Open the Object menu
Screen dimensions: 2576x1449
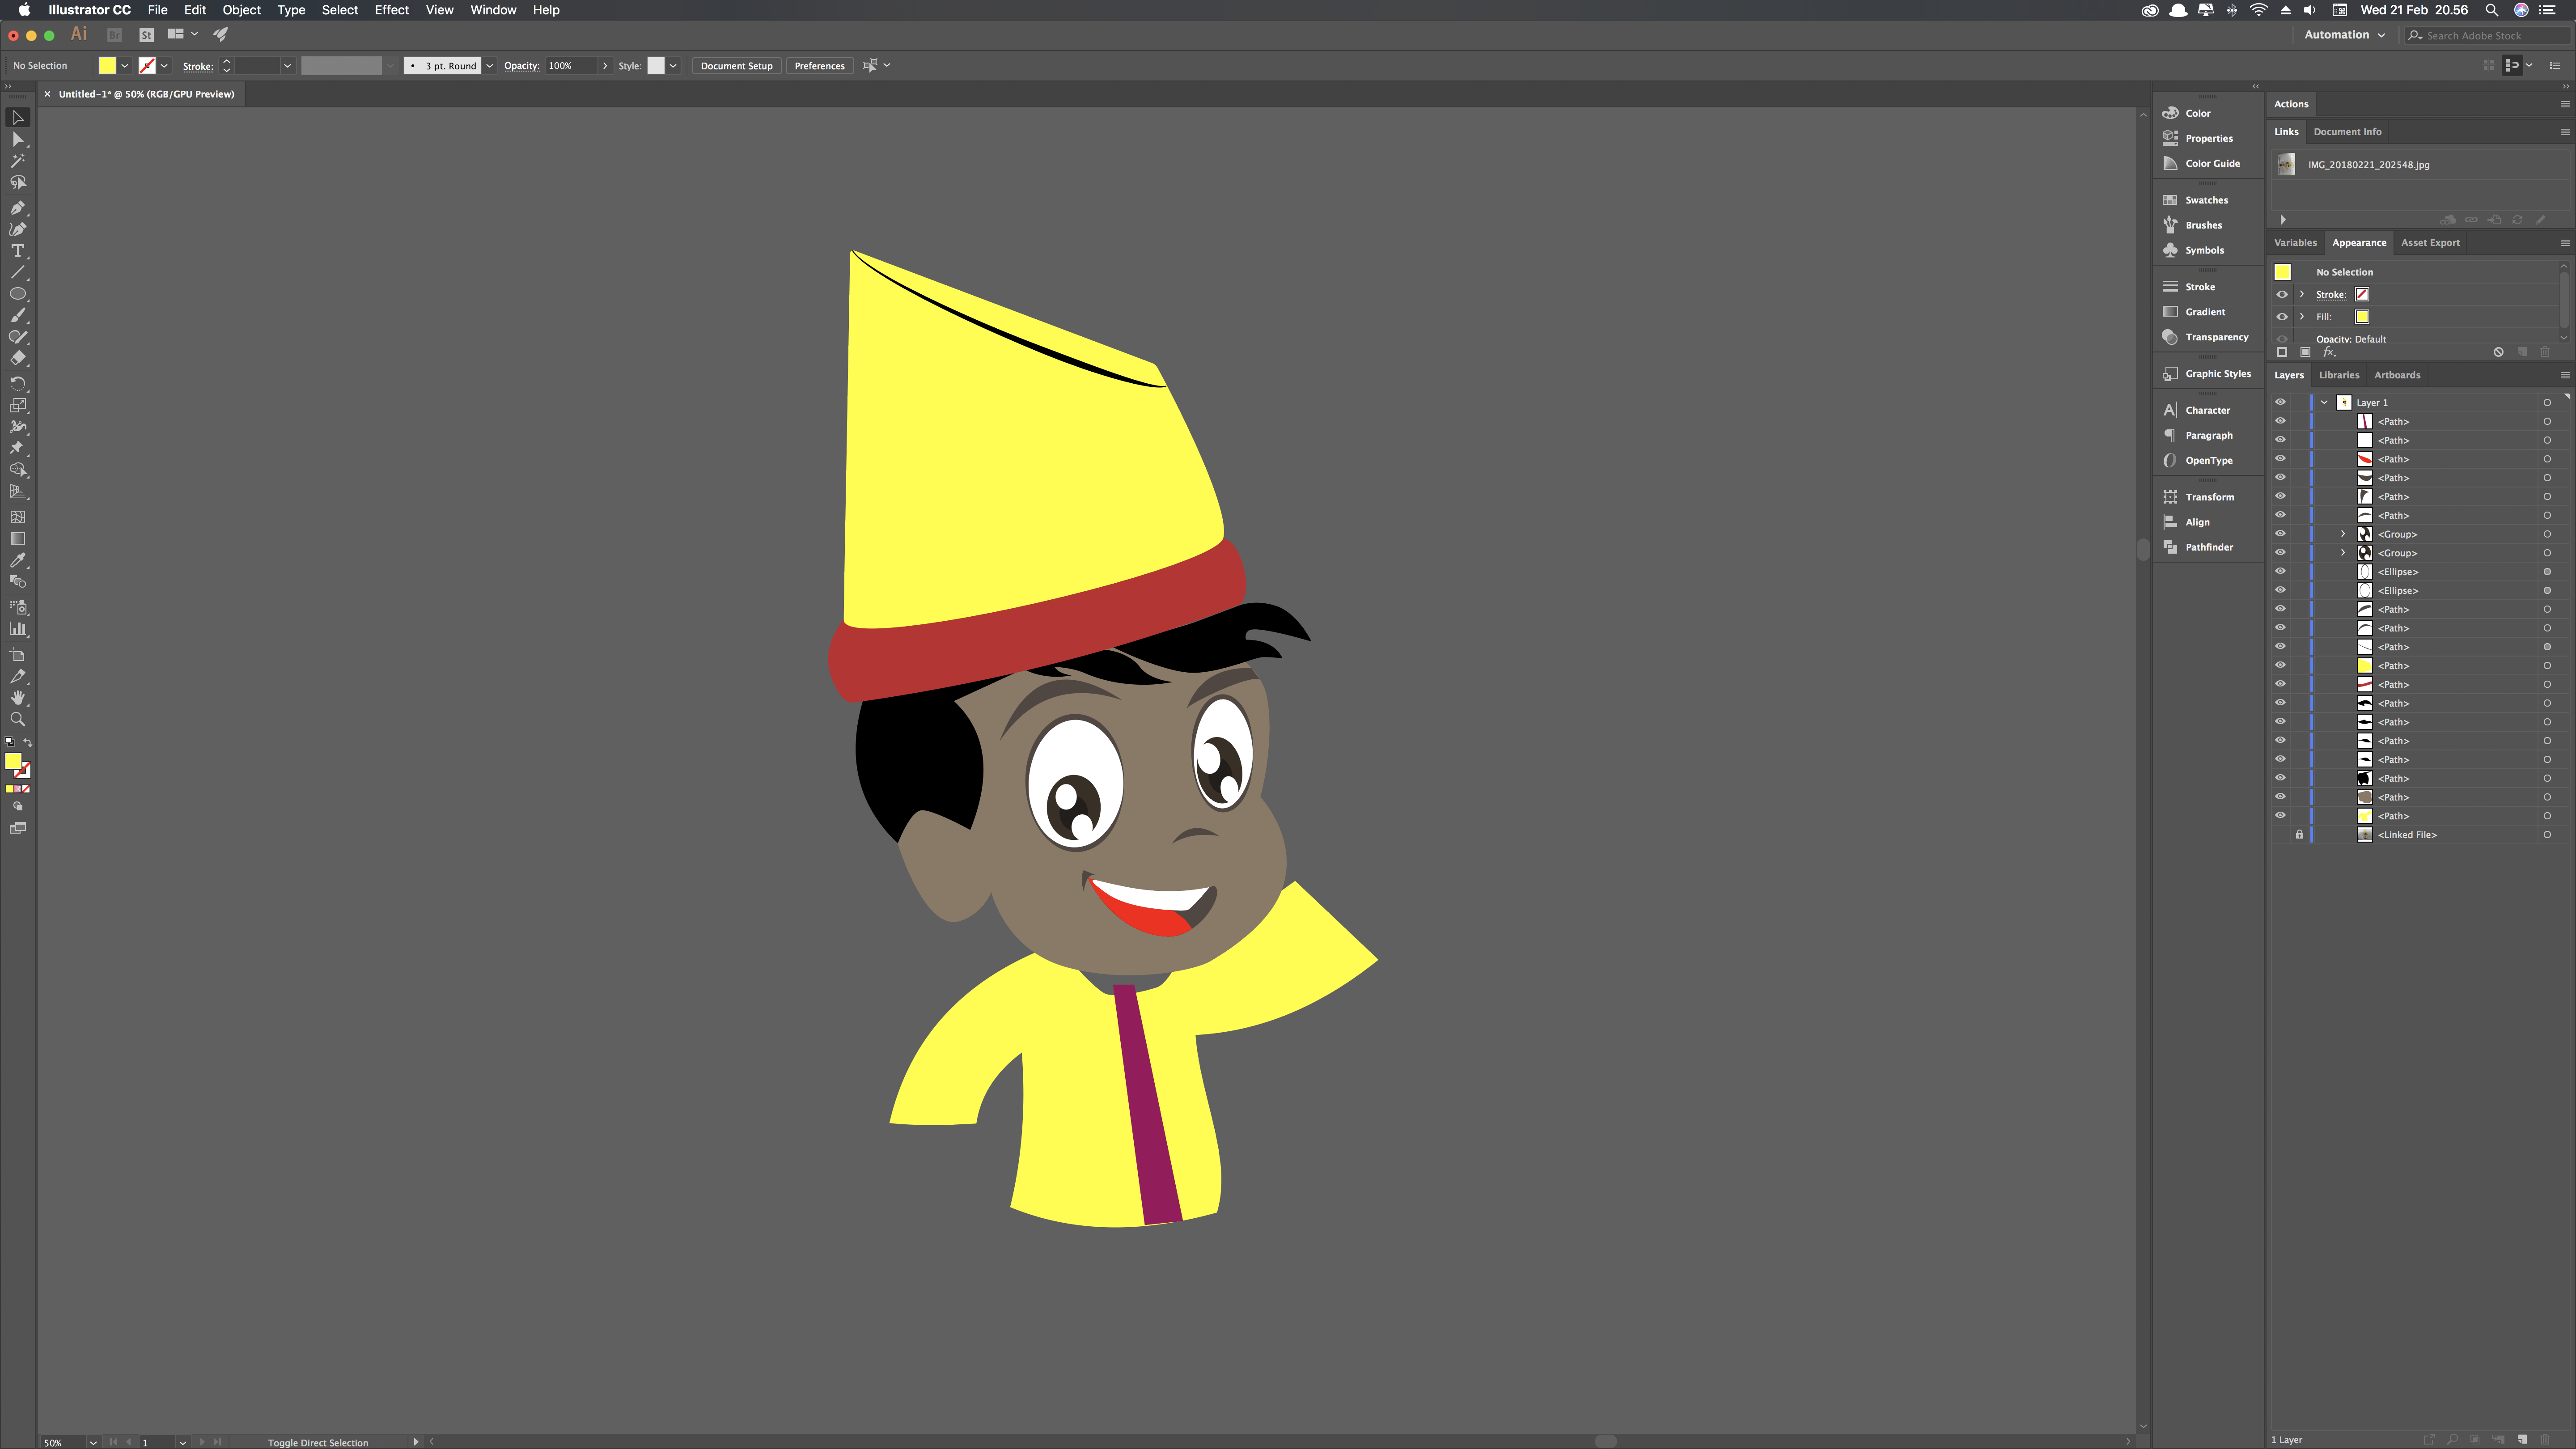click(x=241, y=10)
